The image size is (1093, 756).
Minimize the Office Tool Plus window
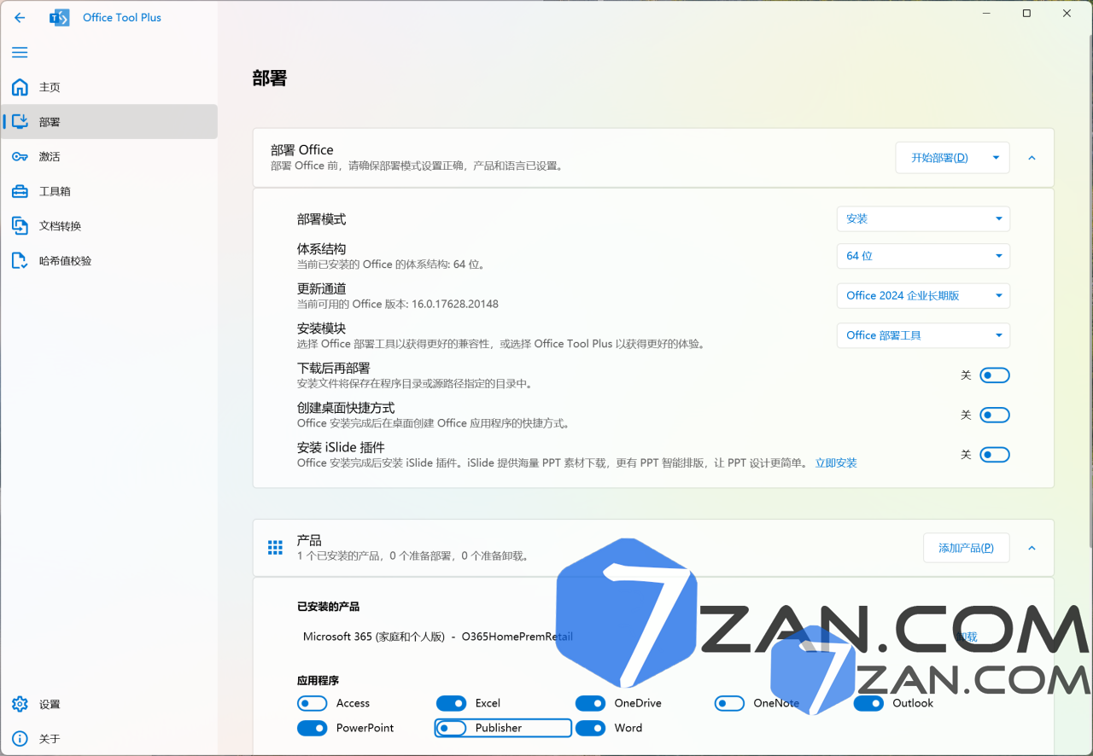tap(986, 14)
